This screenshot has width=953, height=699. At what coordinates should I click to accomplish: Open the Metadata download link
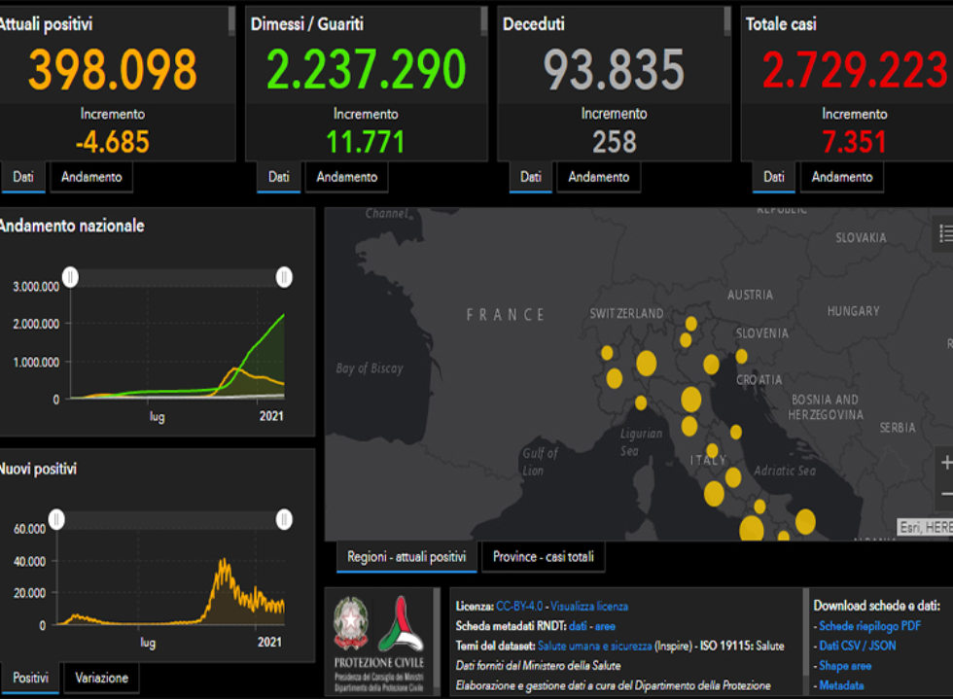point(841,685)
